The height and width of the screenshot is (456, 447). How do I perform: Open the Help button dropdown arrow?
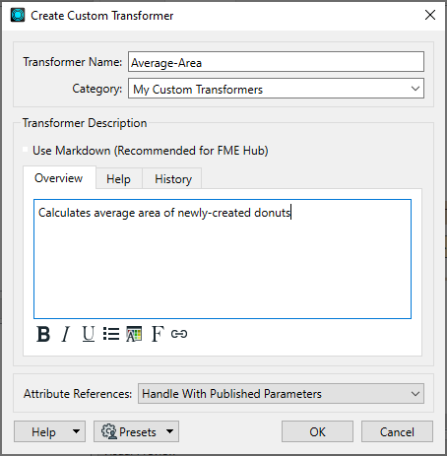76,431
